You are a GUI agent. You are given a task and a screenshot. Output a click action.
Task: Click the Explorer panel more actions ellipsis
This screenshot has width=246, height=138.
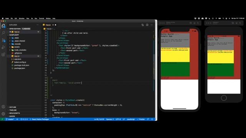click(x=38, y=25)
